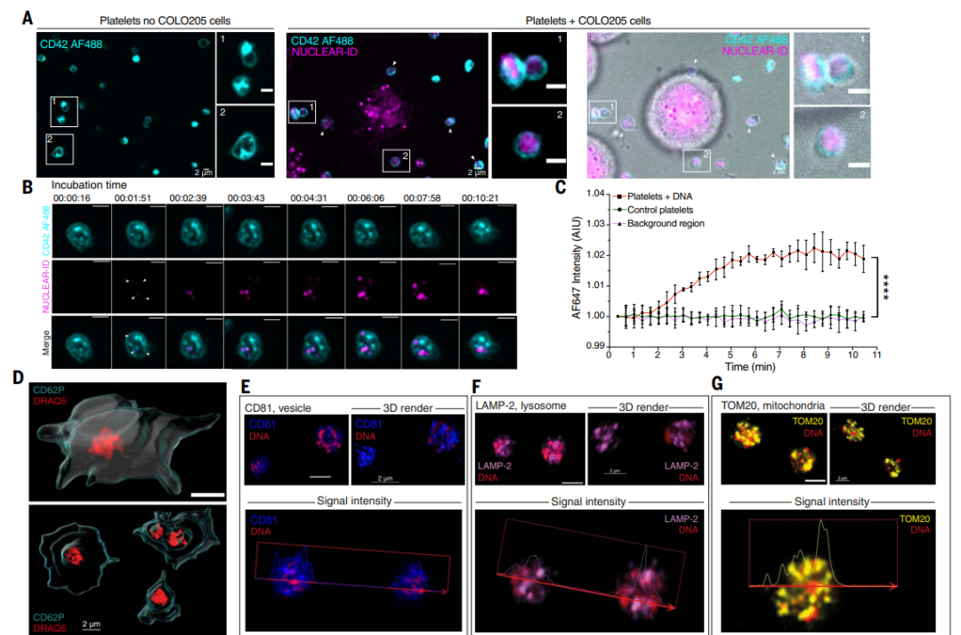Viewport: 961px width, 635px height.
Task: Select the 'Incubation time' label
Action: [89, 185]
